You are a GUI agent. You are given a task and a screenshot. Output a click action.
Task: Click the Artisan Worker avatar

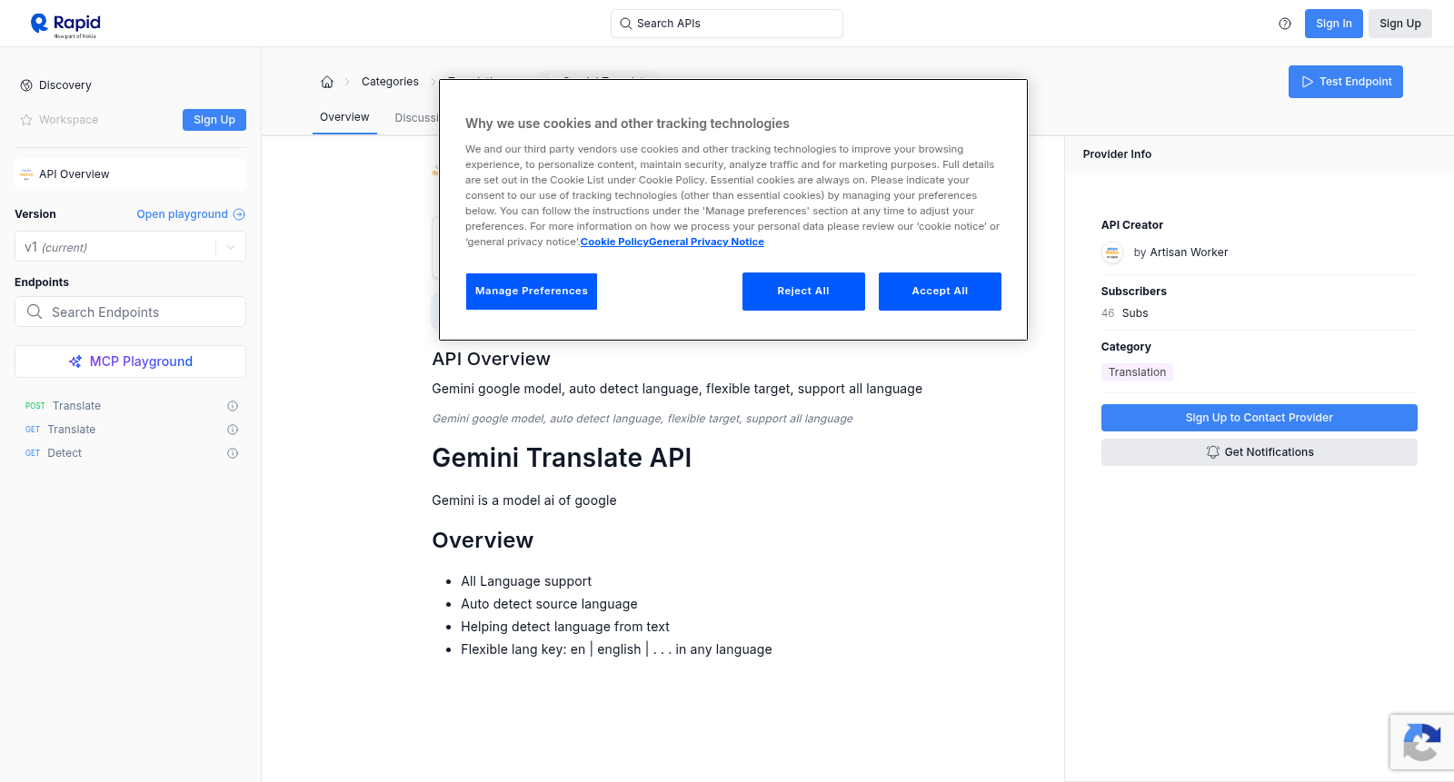click(1112, 252)
